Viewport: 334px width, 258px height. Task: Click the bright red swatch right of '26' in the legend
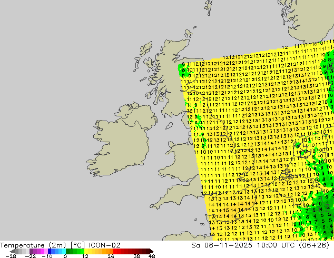[115, 251]
